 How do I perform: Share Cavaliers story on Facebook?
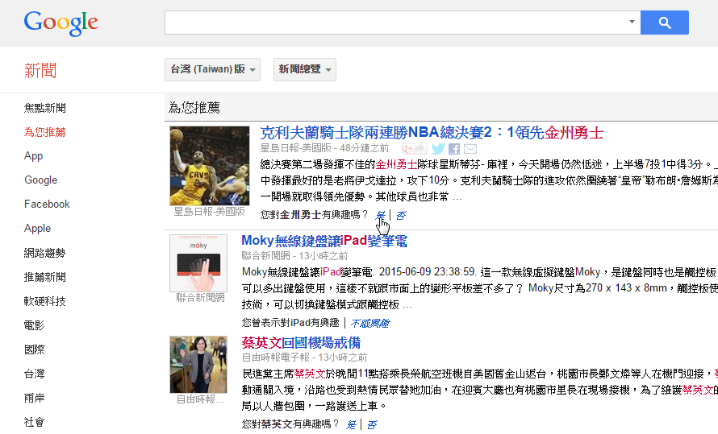454,149
